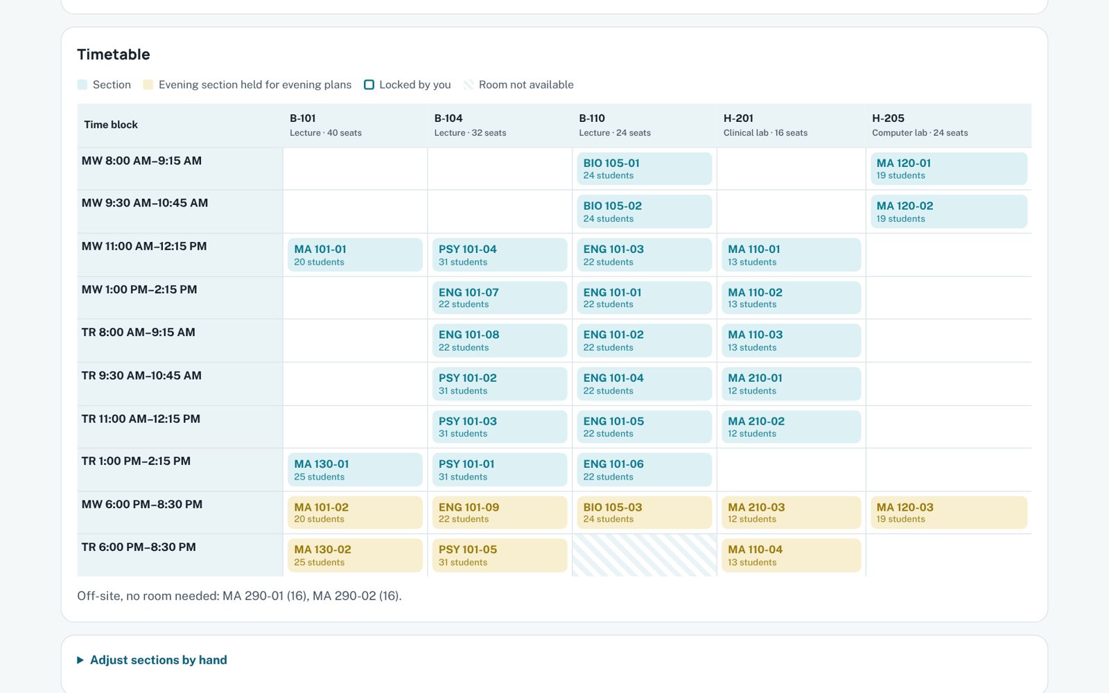1109x693 pixels.
Task: Expand the Adjust sections by hand panel
Action: click(152, 660)
